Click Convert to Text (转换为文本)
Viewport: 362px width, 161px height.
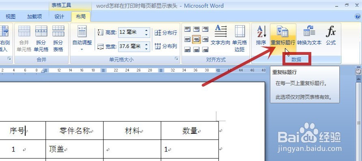click(x=309, y=35)
